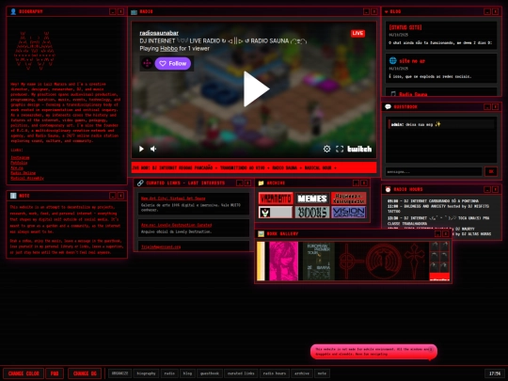The width and height of the screenshot is (508, 381).
Task: Click the red live-now ticker banner
Action: point(254,167)
